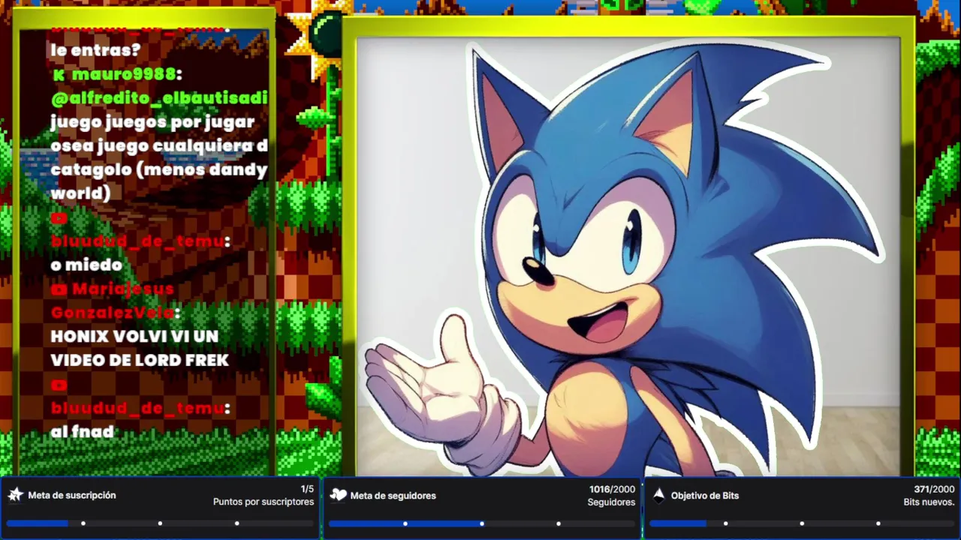
Task: Select the chat username mauro9988
Action: [x=124, y=75]
